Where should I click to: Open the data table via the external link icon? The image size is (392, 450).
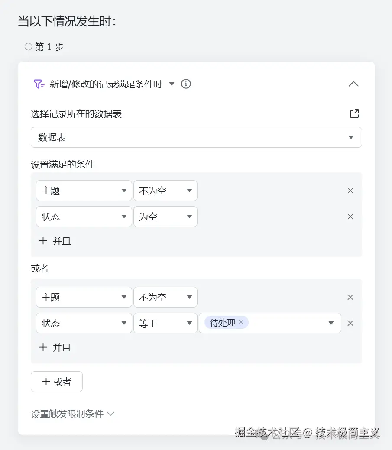354,113
